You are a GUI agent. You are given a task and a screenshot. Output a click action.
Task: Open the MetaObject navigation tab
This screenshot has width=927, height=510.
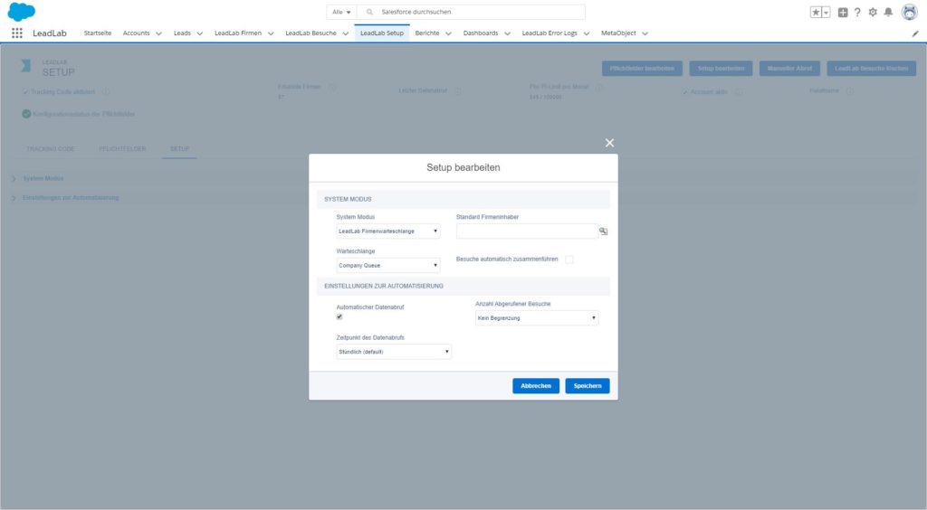(618, 33)
